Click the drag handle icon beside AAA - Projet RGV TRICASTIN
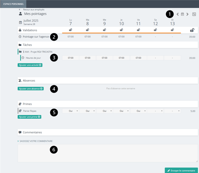The image size is (199, 173). click(23, 52)
